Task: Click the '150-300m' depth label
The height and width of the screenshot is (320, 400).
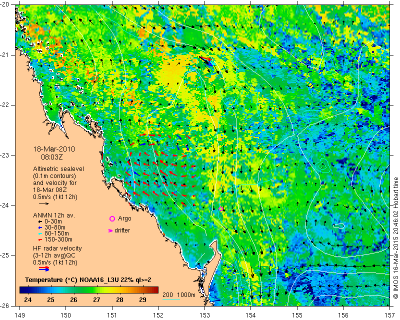Action: pos(58,239)
